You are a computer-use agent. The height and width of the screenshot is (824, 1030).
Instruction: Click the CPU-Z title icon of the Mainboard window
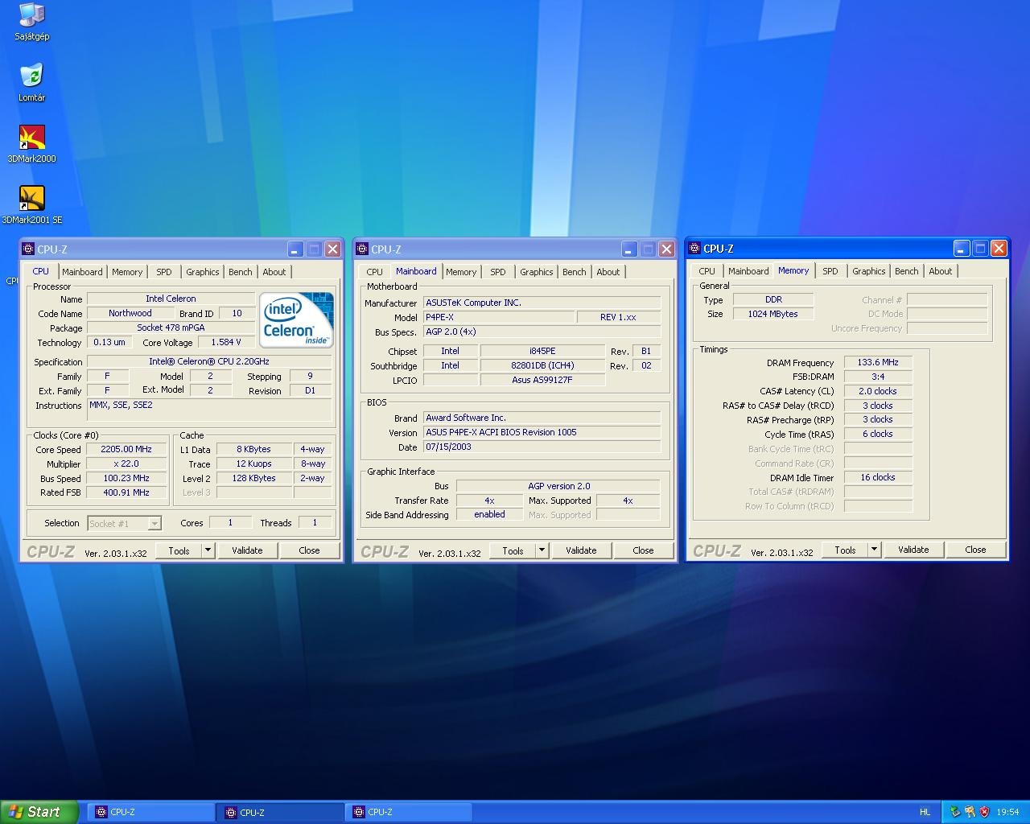(x=362, y=249)
